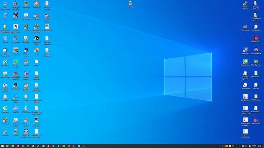Open WhatsApp from the taskbar
Screen dimensions: 264x148
click(64, 146)
